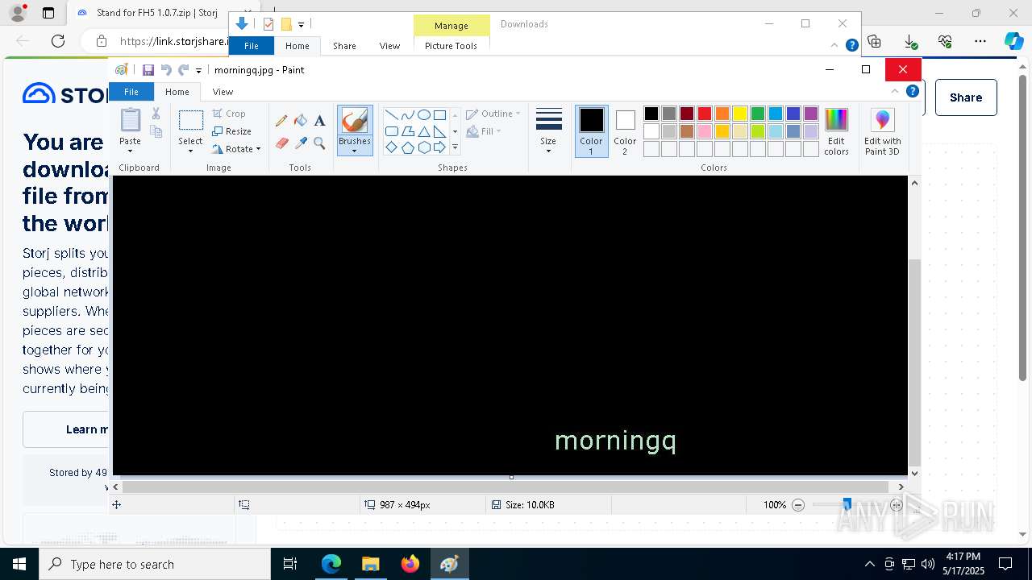
Task: Select the Pencil tool in Paint
Action: [281, 121]
